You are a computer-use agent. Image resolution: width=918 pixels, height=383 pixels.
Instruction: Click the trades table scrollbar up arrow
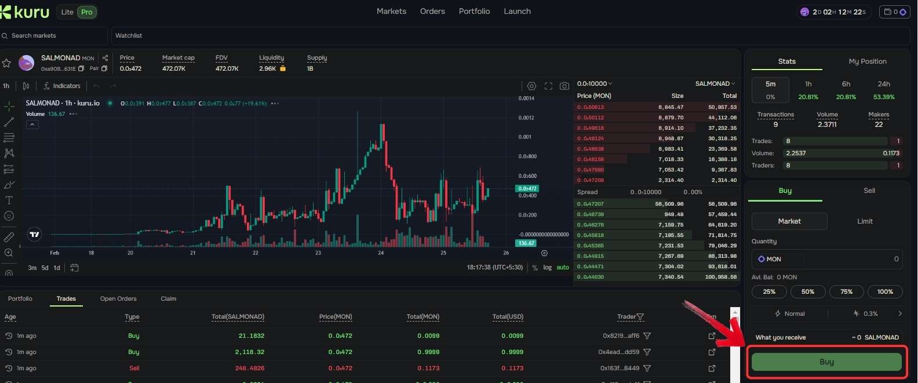(x=735, y=312)
